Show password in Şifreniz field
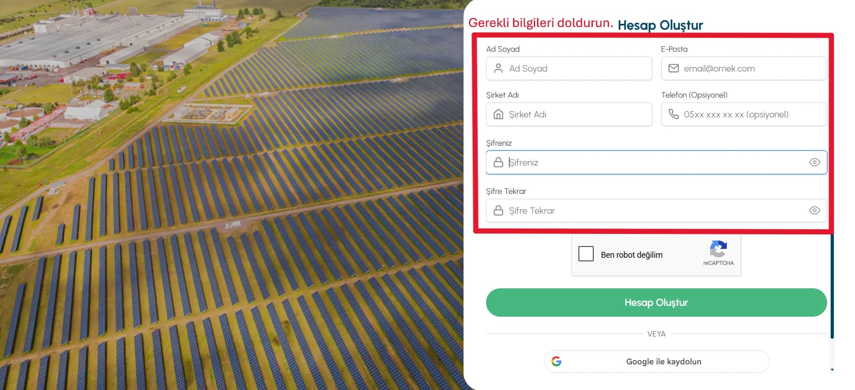The image size is (855, 390). click(814, 162)
